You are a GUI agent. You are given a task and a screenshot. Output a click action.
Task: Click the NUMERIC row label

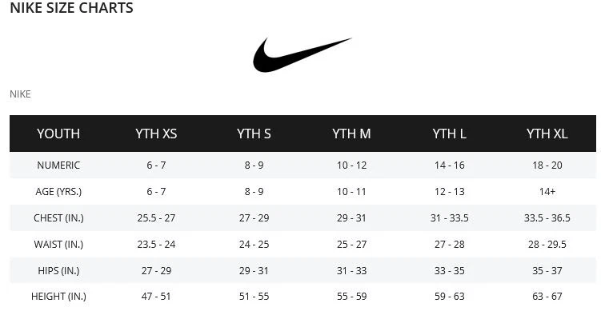click(58, 165)
